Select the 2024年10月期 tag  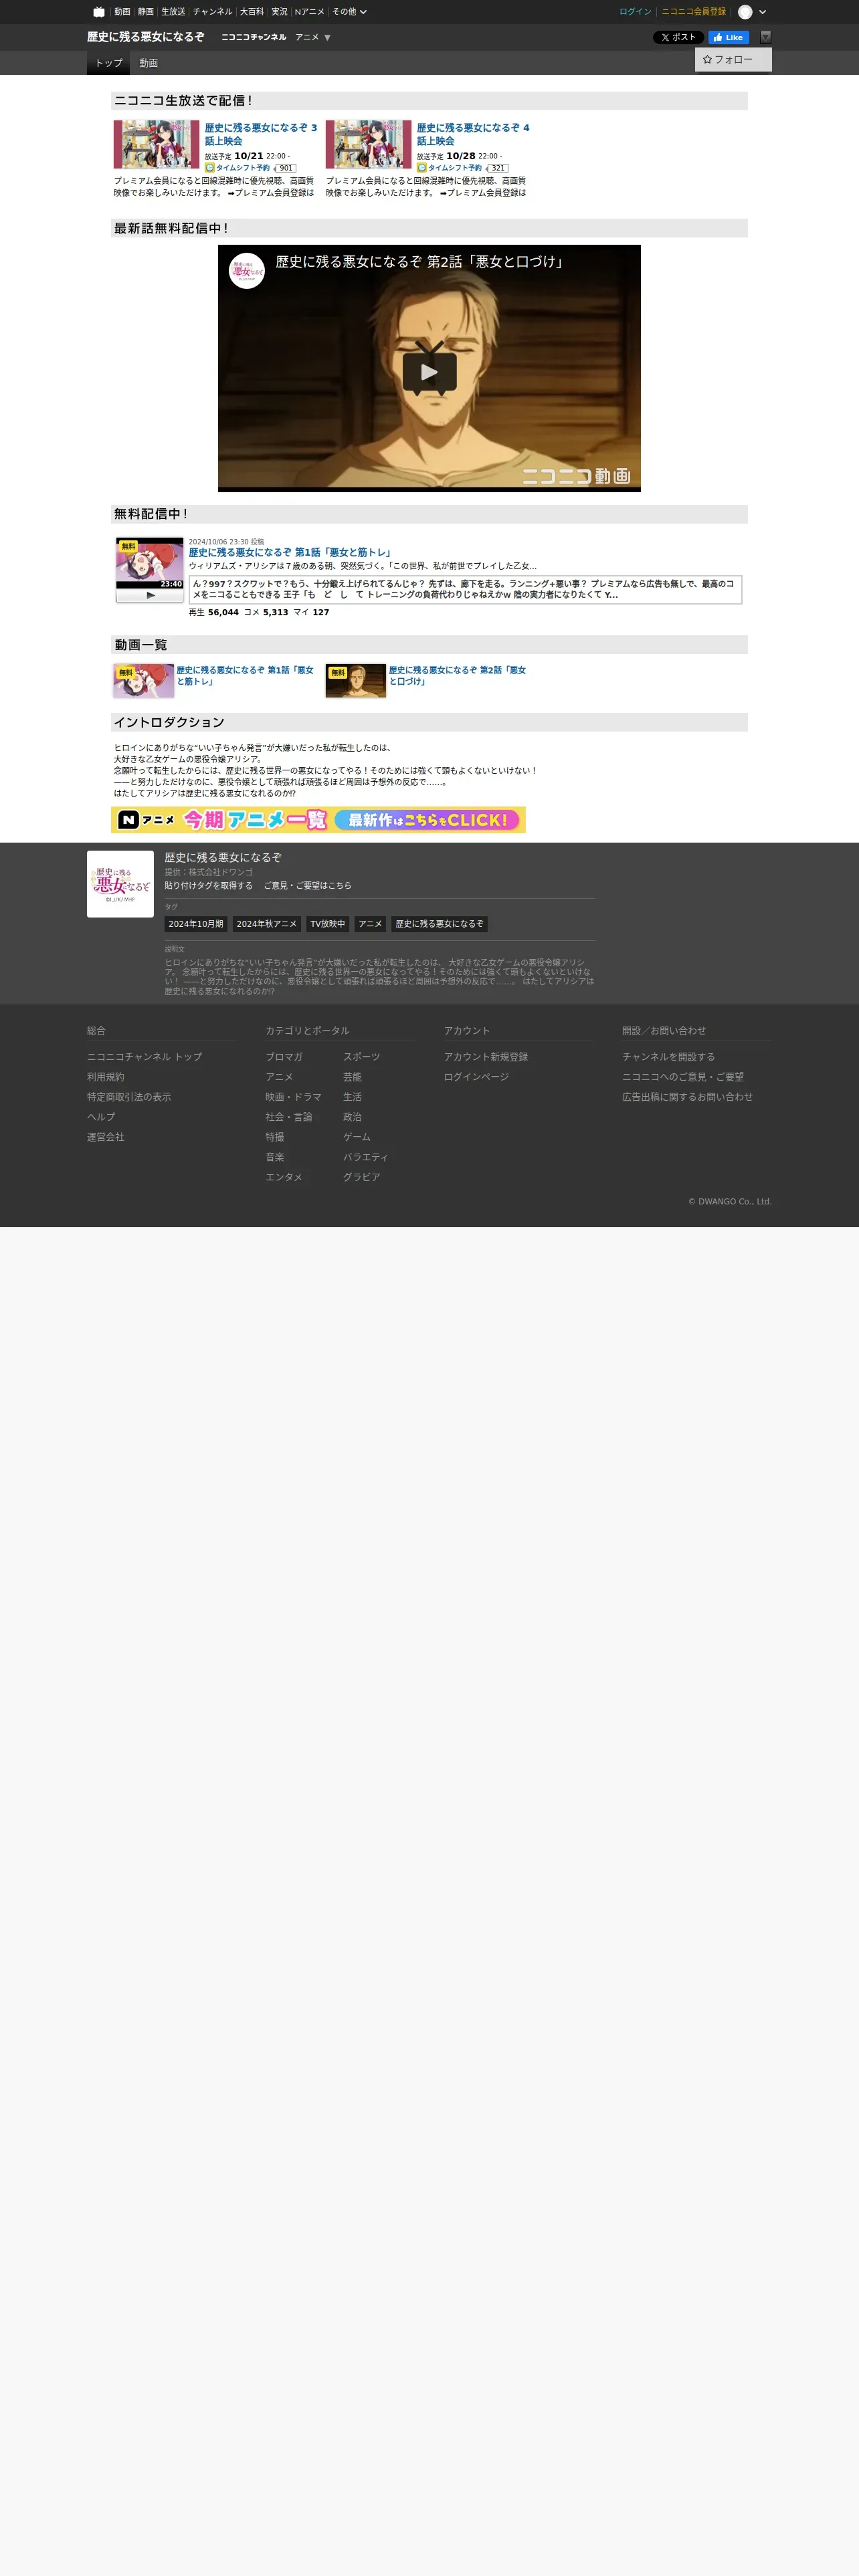coord(196,924)
